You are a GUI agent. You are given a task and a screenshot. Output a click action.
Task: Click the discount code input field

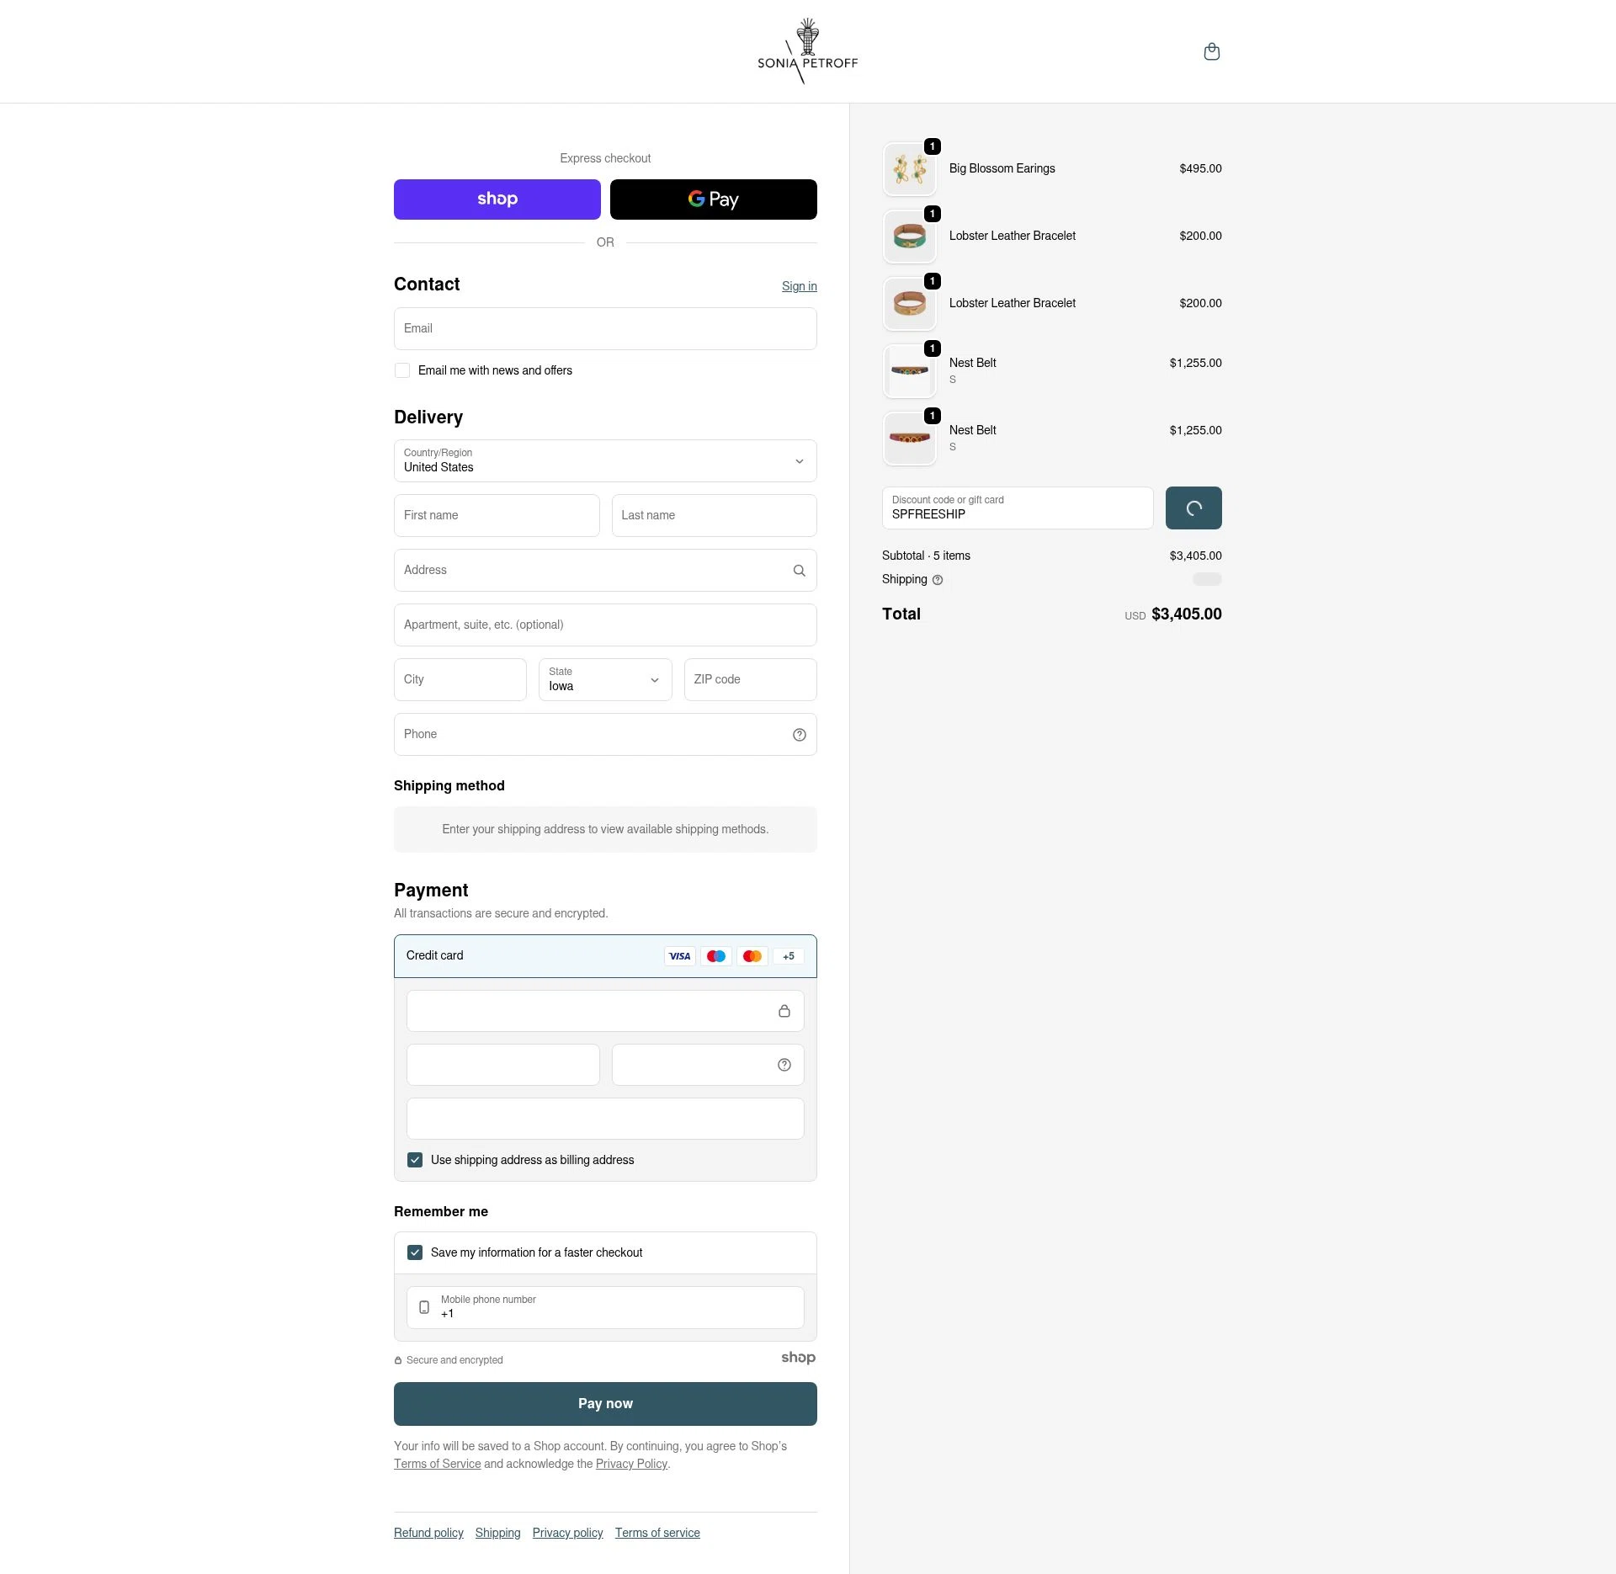click(1017, 513)
